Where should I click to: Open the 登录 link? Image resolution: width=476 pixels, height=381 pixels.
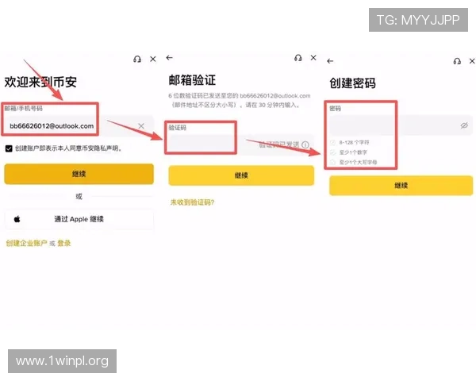click(x=64, y=243)
